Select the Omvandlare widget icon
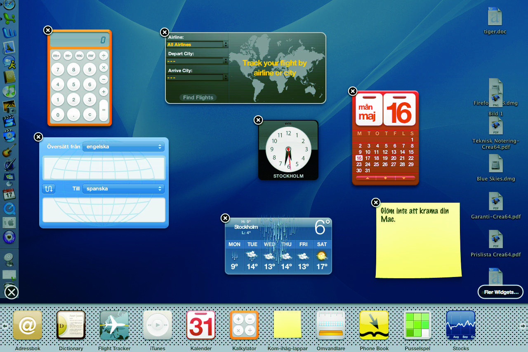The height and width of the screenshot is (352, 528). coord(331,325)
